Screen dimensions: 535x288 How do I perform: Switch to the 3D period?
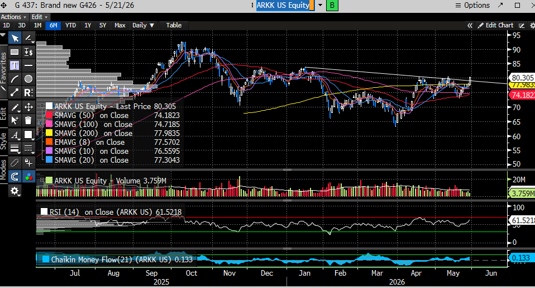tap(21, 25)
